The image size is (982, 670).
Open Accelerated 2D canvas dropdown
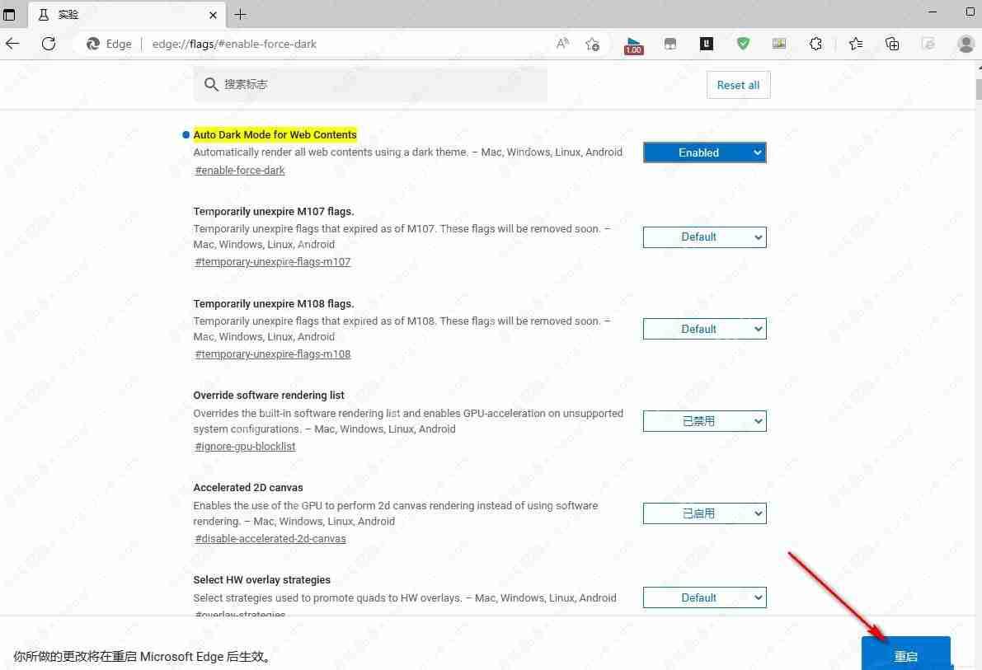click(x=705, y=513)
